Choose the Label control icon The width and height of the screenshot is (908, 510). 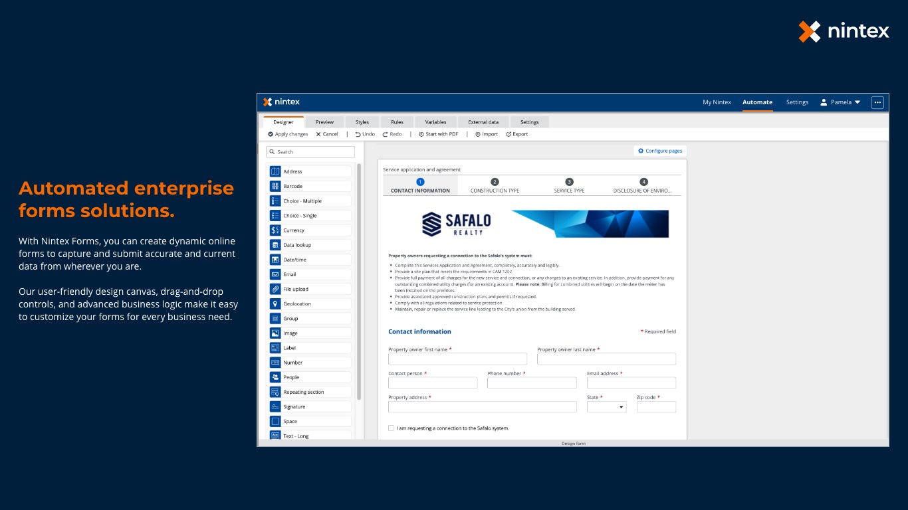pyautogui.click(x=275, y=347)
